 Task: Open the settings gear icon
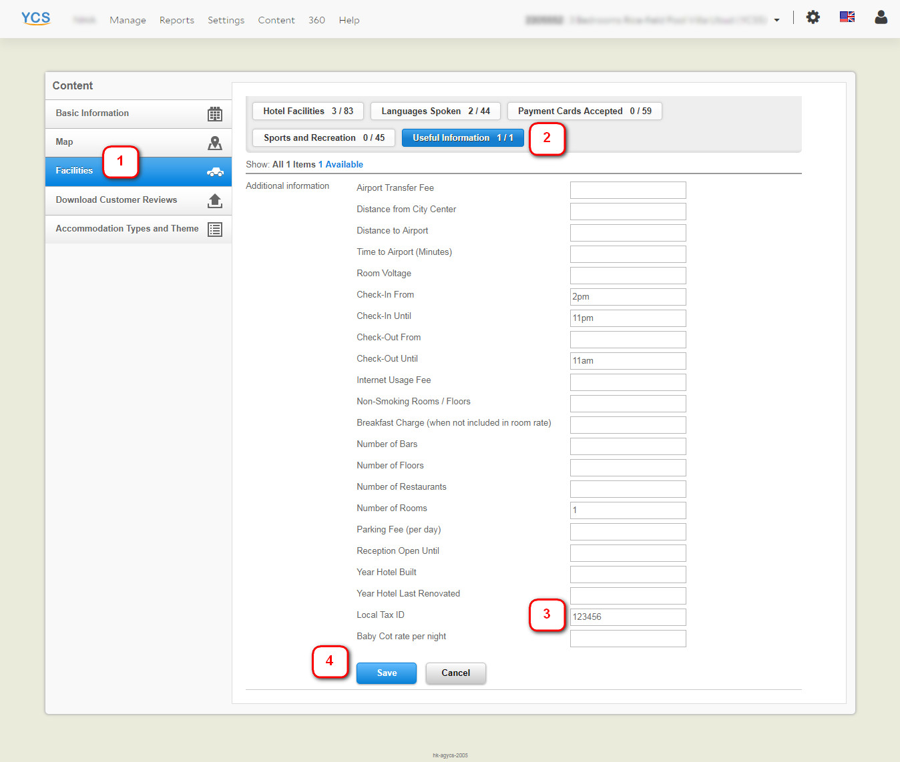813,17
